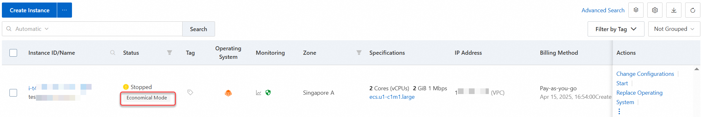Click the orange operating system icon
The width and height of the screenshot is (701, 117).
point(228,93)
